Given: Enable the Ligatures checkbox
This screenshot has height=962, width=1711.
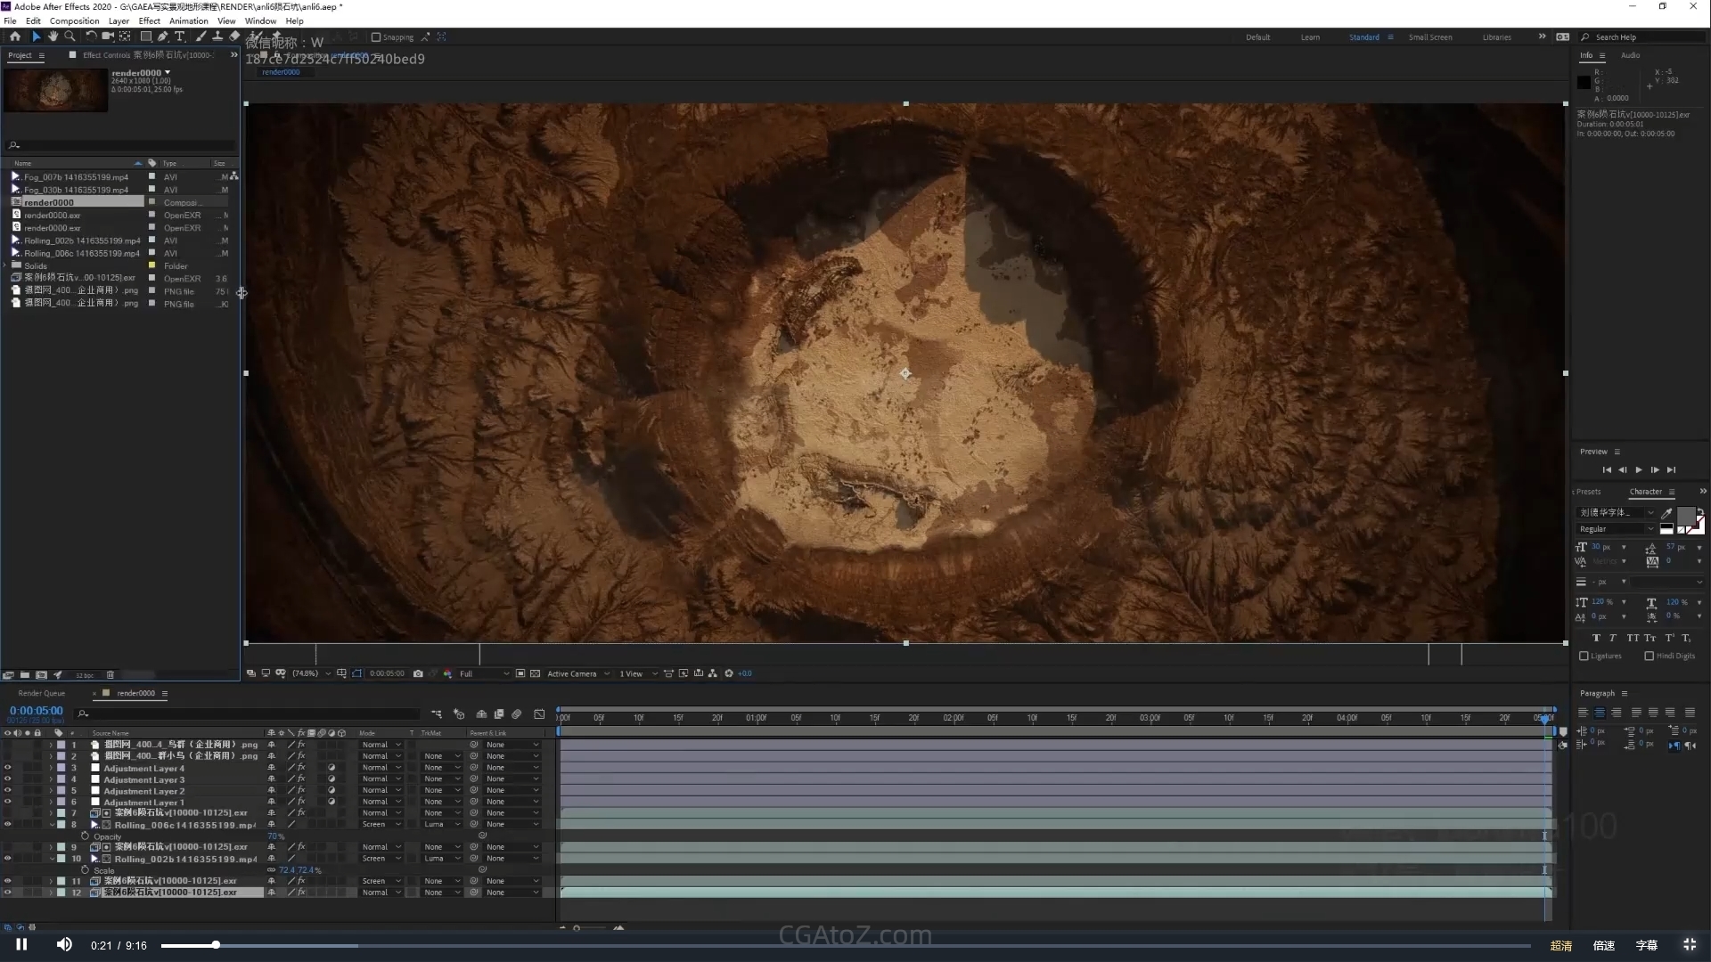Looking at the screenshot, I should (1584, 656).
